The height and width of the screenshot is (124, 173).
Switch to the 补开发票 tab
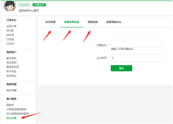51,22
